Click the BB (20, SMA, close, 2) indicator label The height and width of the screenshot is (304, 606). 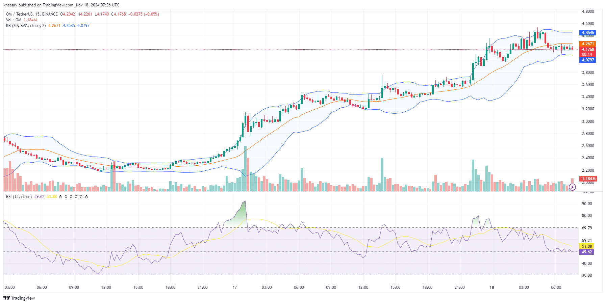[26, 26]
